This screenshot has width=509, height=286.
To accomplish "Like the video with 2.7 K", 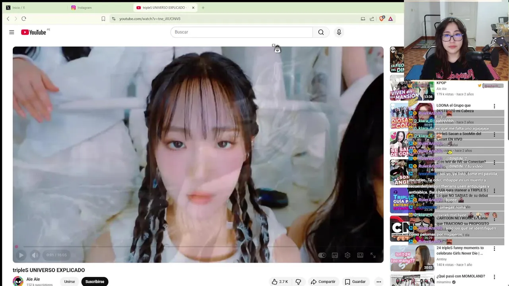I will pyautogui.click(x=280, y=282).
